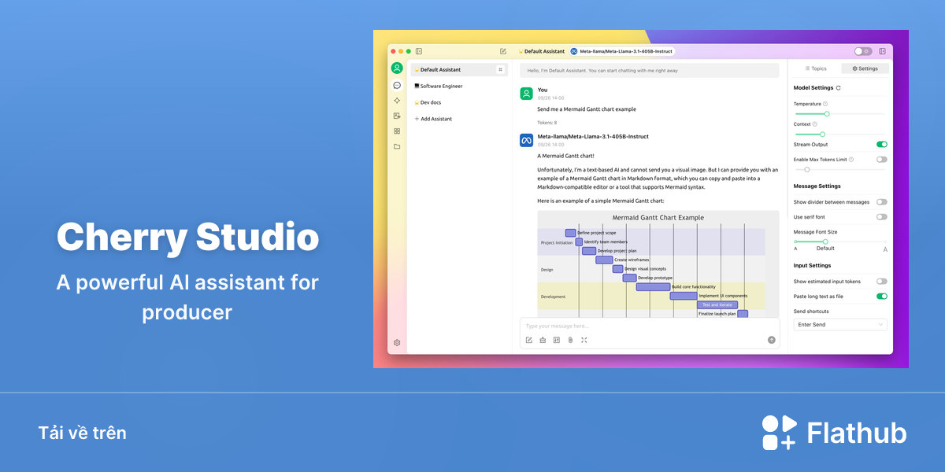945x472 pixels.
Task: Adjust the max tokens limit slider
Action: click(x=839, y=169)
